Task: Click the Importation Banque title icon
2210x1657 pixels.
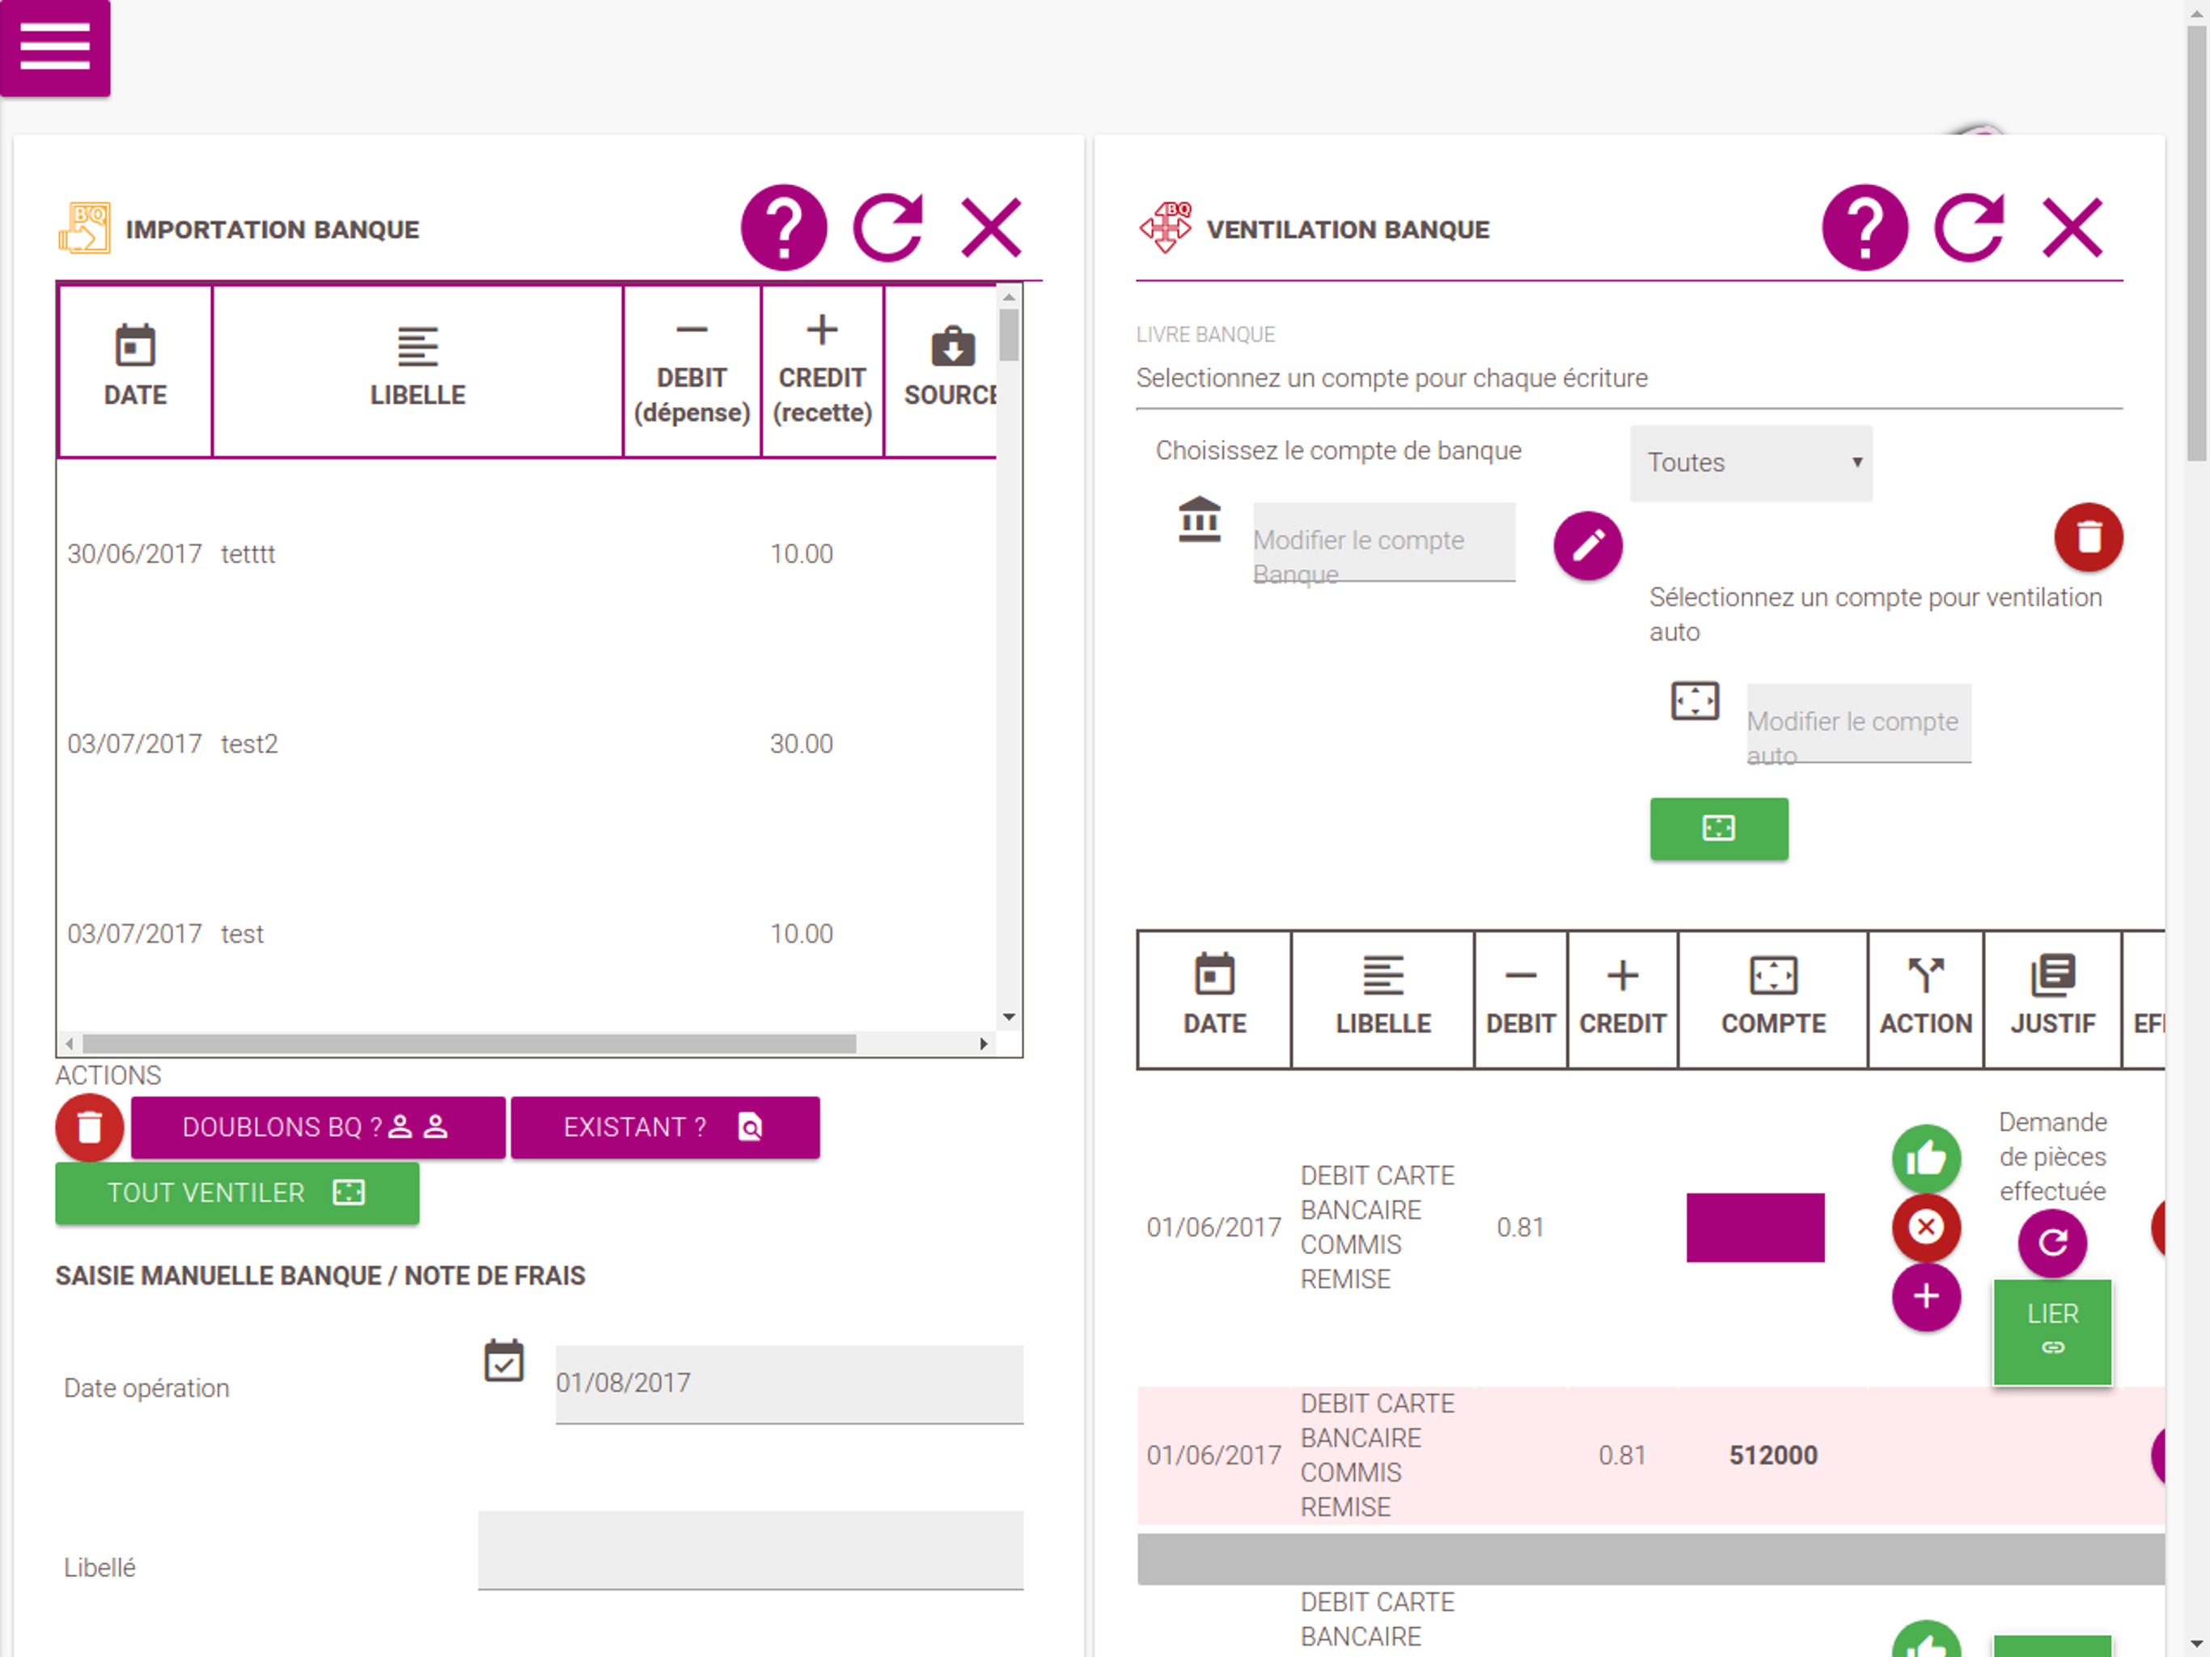Action: coord(85,228)
